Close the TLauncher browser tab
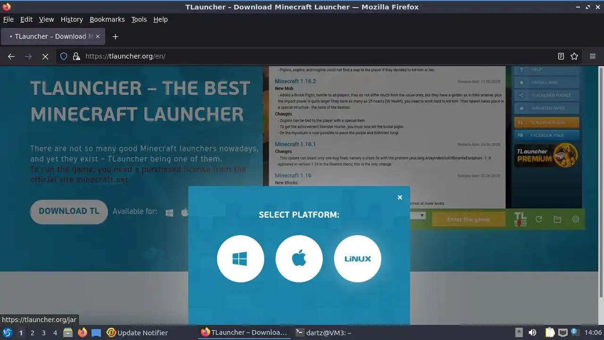 pos(98,36)
